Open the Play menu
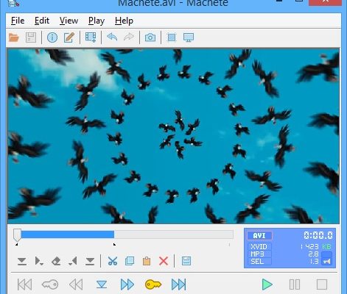The image size is (347, 294). [97, 21]
